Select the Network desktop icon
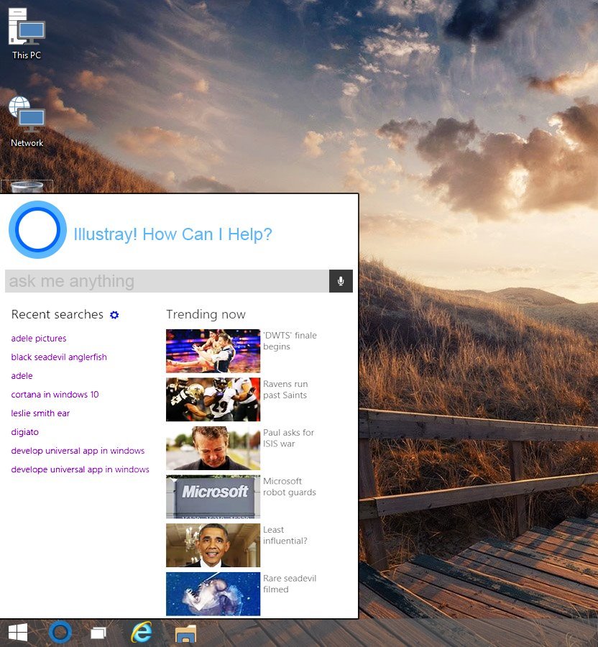Screen dimensions: 598x647 pyautogui.click(x=27, y=121)
